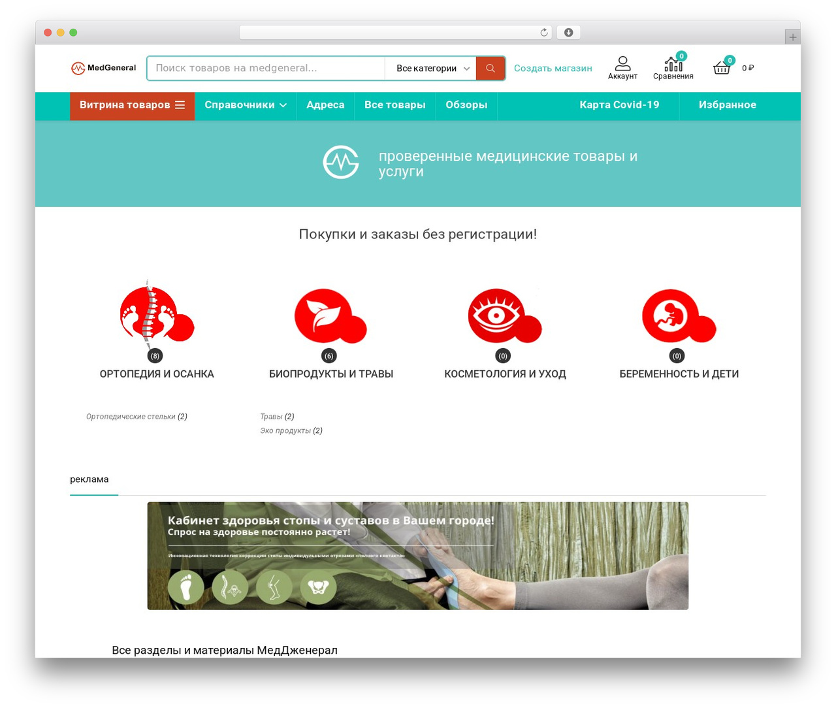Open the shopping basket icon
This screenshot has width=836, height=708.
tap(722, 67)
